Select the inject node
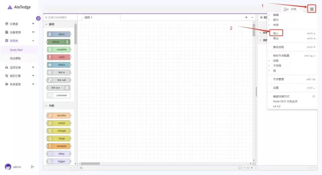 (x=59, y=34)
